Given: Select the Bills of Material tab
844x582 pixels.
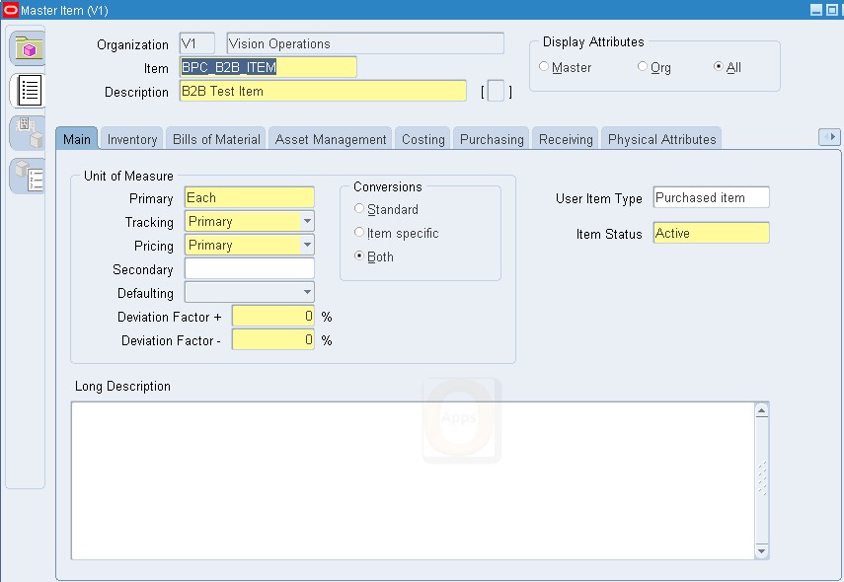Looking at the screenshot, I should (215, 139).
